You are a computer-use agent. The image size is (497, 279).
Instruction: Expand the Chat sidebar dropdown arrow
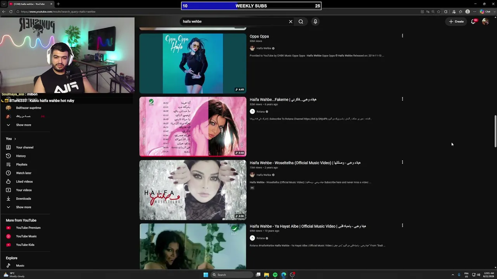tap(494, 12)
